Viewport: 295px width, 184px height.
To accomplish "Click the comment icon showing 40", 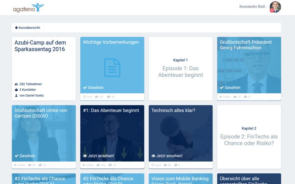I will (165, 165).
